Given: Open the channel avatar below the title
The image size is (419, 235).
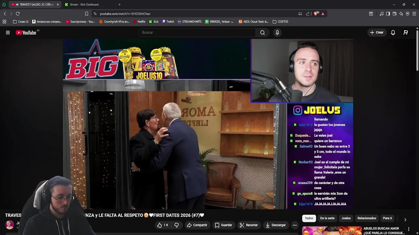Looking at the screenshot, I should pyautogui.click(x=9, y=225).
